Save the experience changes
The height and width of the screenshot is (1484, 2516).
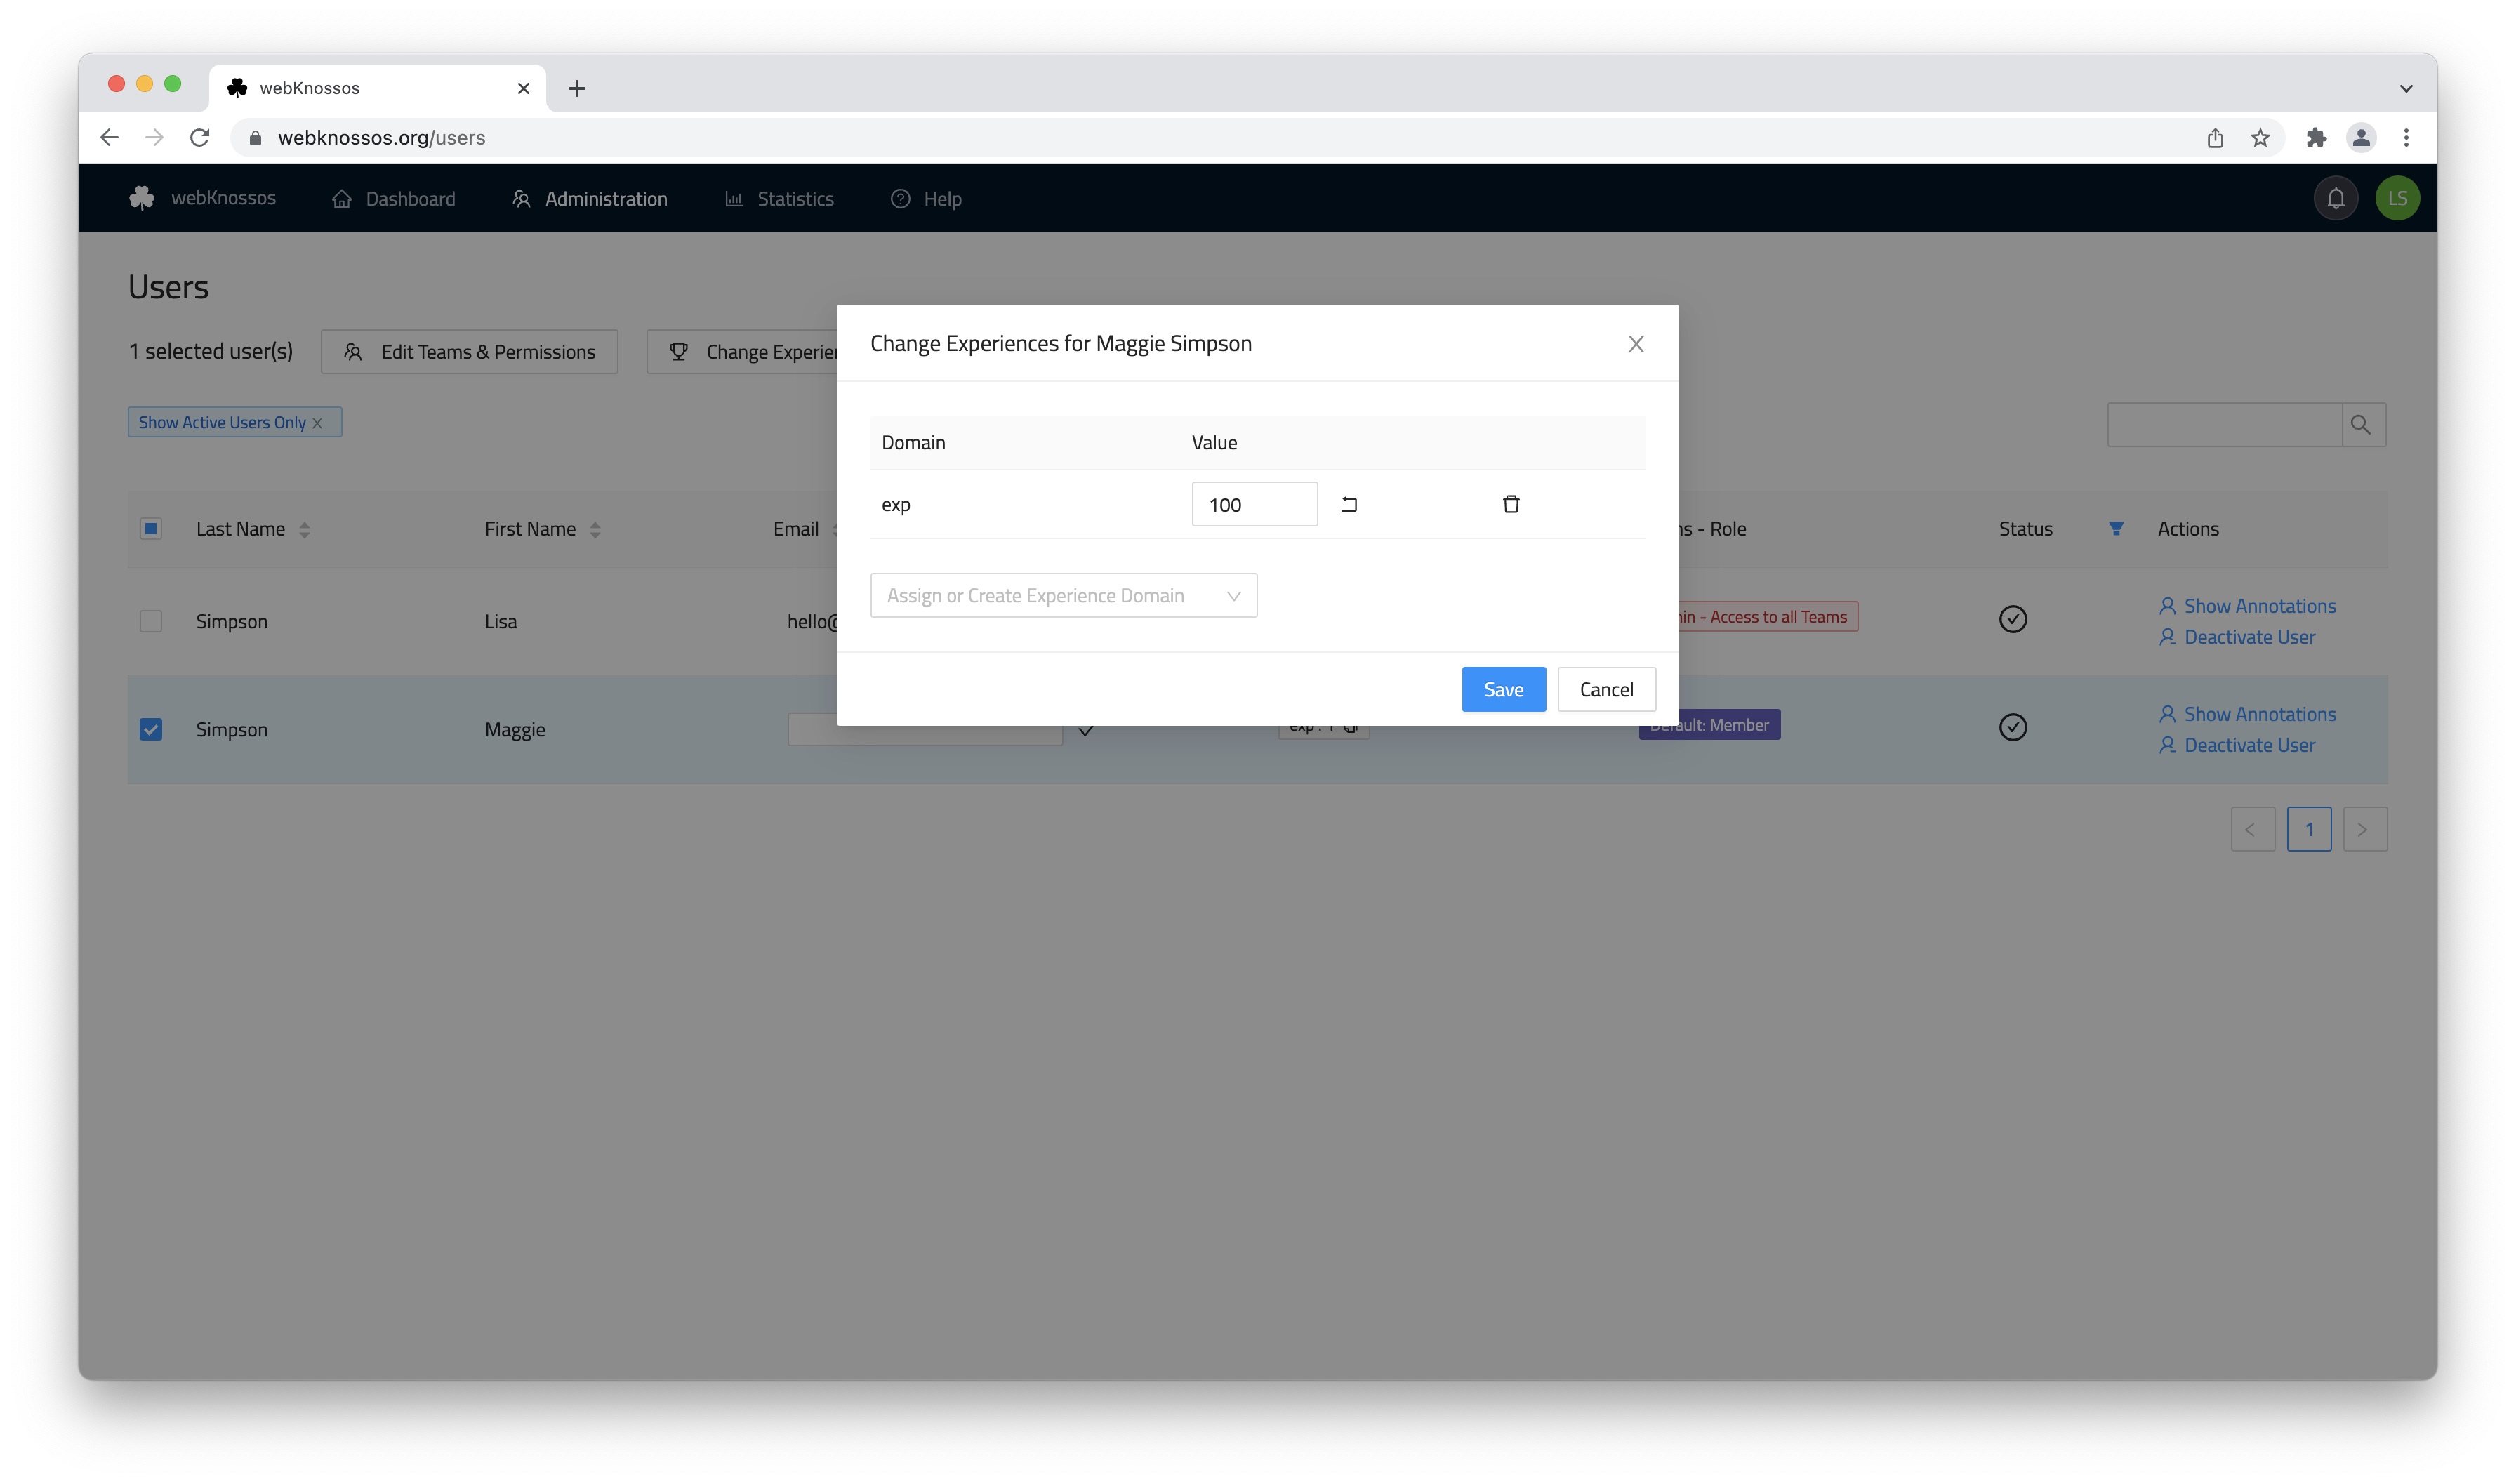pos(1503,689)
